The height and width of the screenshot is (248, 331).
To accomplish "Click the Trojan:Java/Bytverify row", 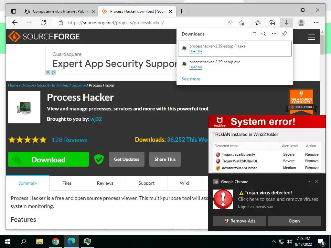I will point(267,154).
